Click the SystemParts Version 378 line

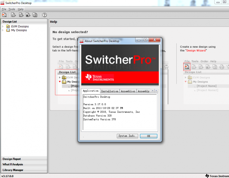tap(99, 119)
